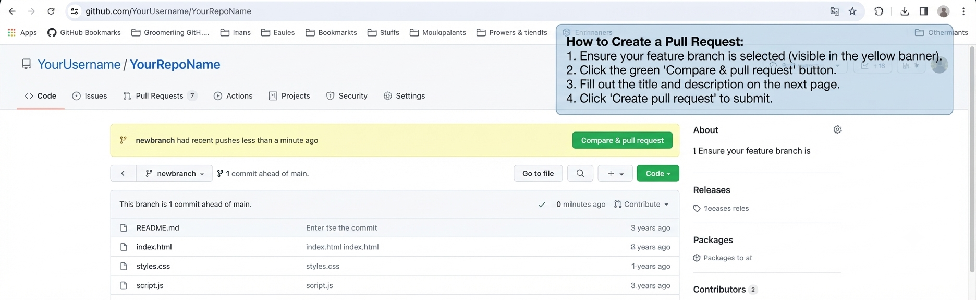The width and height of the screenshot is (976, 300).
Task: Bookmark this page with the star icon
Action: [x=852, y=11]
